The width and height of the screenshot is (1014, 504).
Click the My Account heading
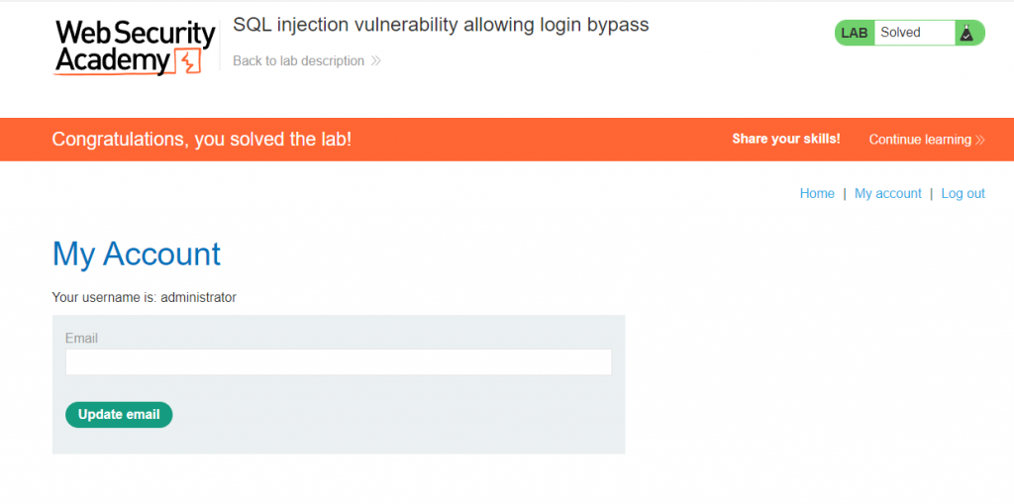pos(137,254)
